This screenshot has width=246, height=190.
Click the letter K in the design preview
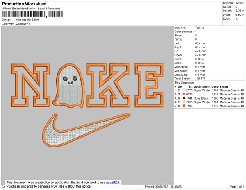tap(108, 85)
